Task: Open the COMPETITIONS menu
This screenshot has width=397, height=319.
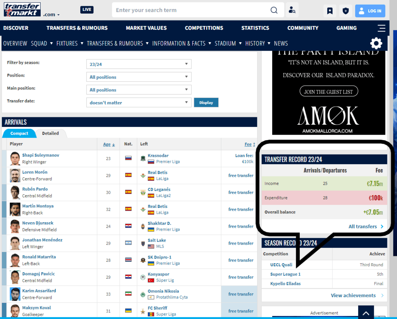Action: tap(204, 28)
